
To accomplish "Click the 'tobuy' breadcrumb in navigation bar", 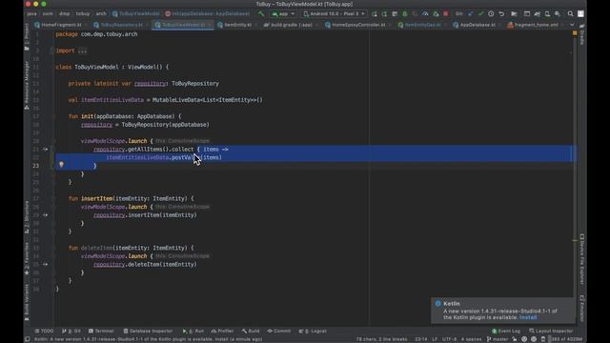I will click(83, 13).
